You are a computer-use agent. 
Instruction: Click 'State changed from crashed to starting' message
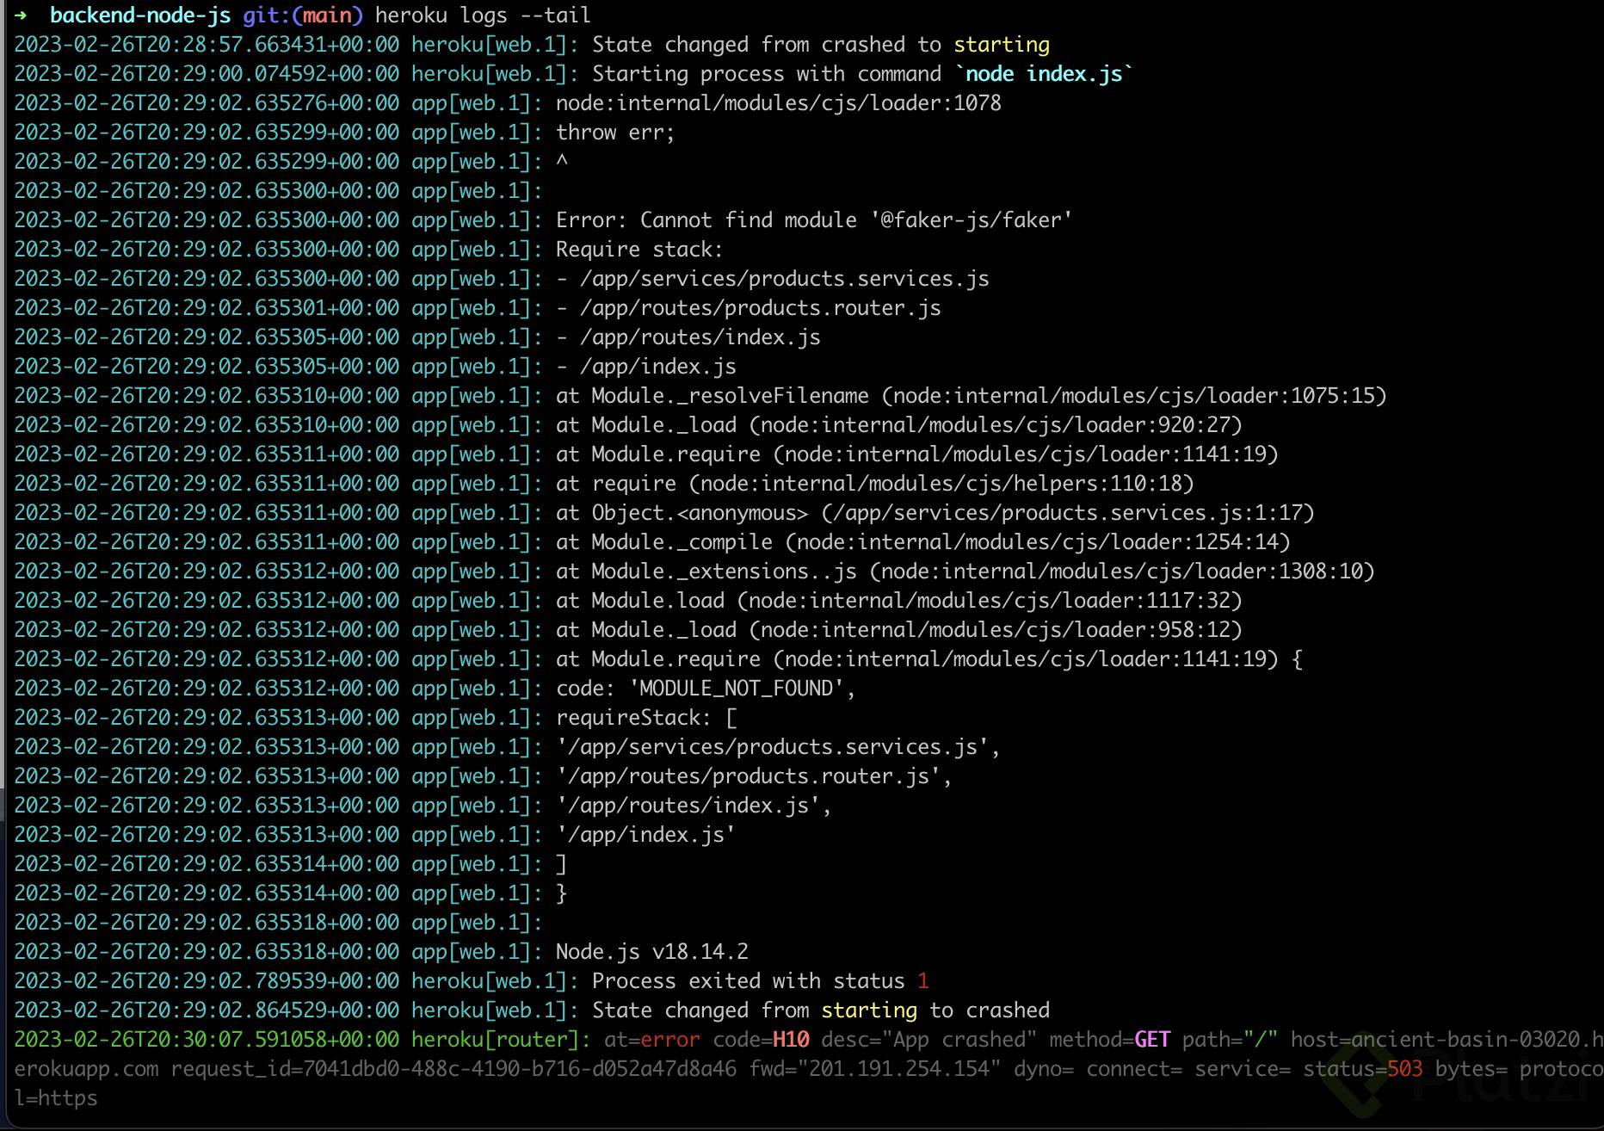821,45
